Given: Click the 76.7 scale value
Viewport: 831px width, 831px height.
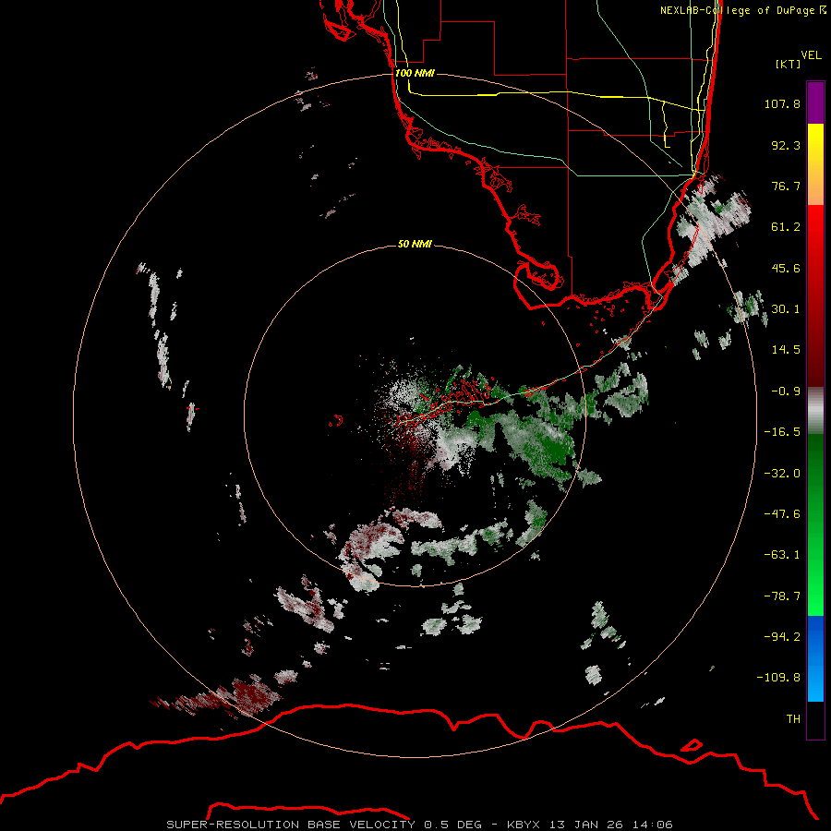Looking at the screenshot, I should click(x=786, y=186).
